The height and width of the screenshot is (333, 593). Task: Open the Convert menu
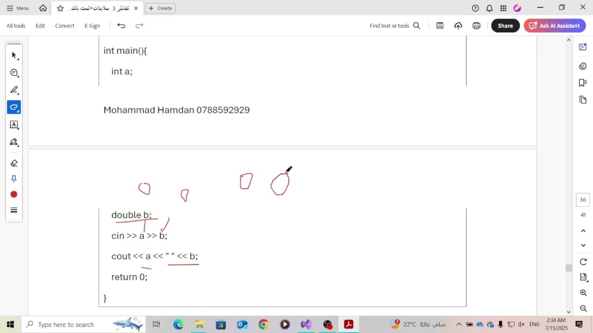point(64,25)
